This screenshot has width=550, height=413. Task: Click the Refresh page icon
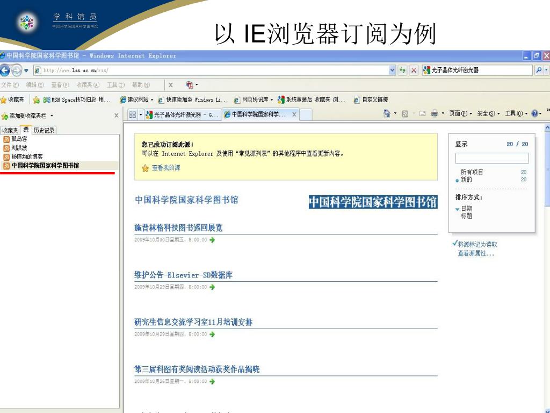pos(403,70)
